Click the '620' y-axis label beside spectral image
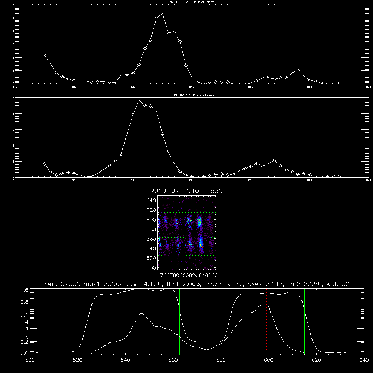Image resolution: width=373 pixels, height=373 pixels. pos(151,210)
